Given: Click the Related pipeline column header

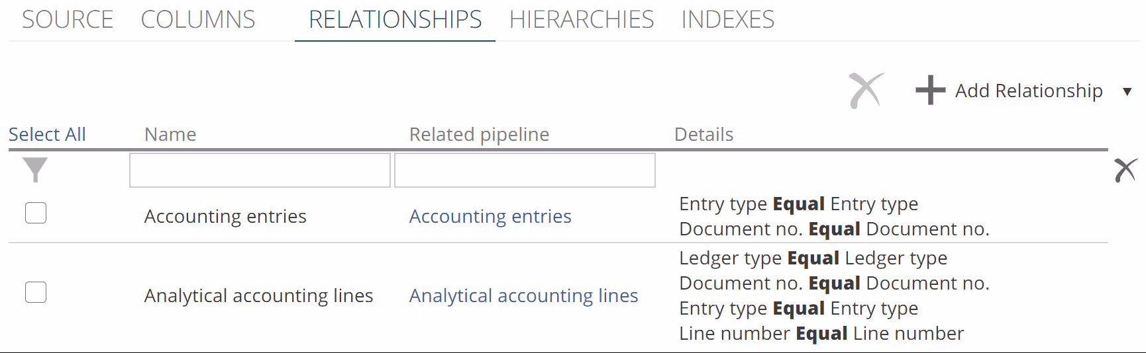Looking at the screenshot, I should point(479,134).
